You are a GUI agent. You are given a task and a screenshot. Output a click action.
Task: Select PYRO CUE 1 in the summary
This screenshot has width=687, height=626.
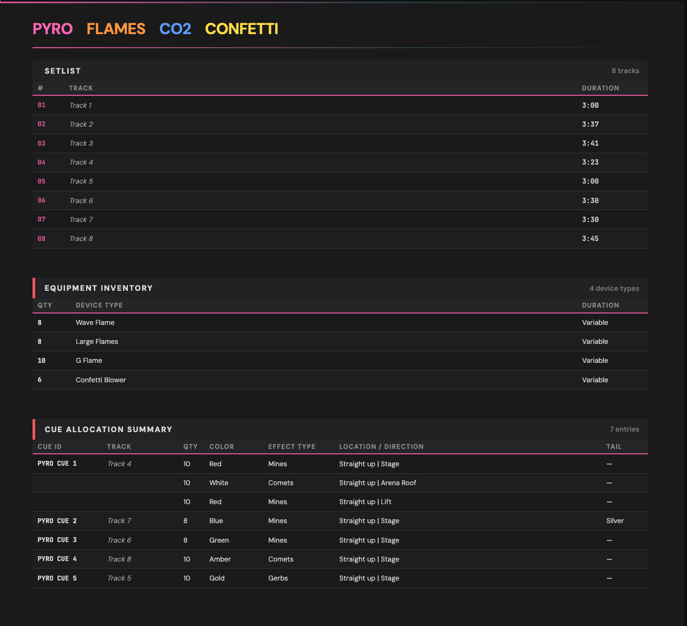tap(56, 464)
